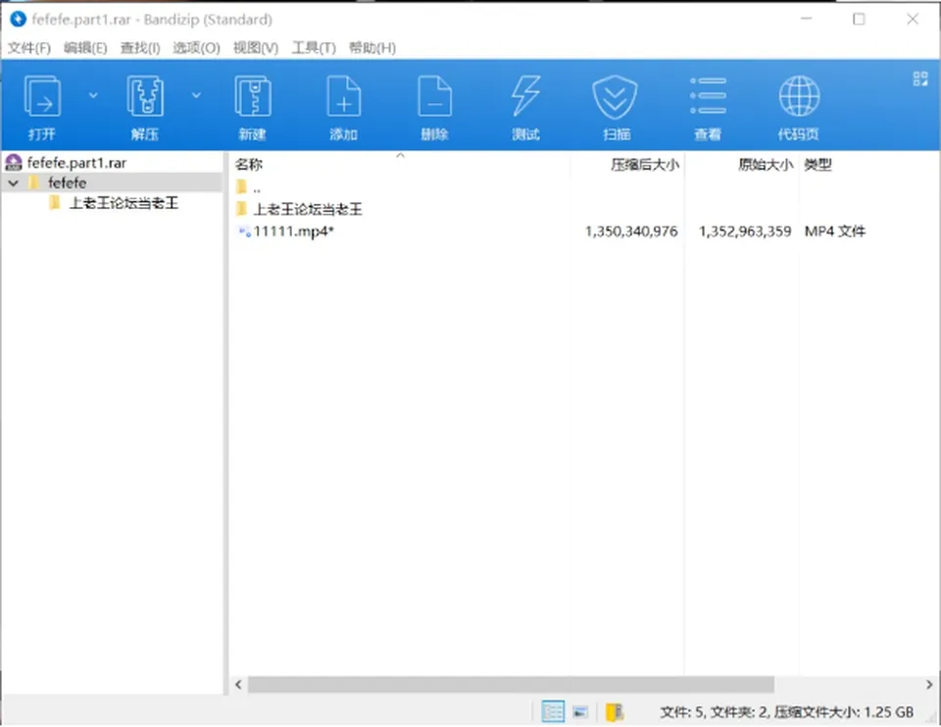Click the 11111.mp4 file icon
The width and height of the screenshot is (941, 727).
(244, 232)
